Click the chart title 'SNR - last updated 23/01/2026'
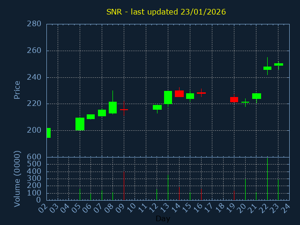 pyautogui.click(x=166, y=12)
